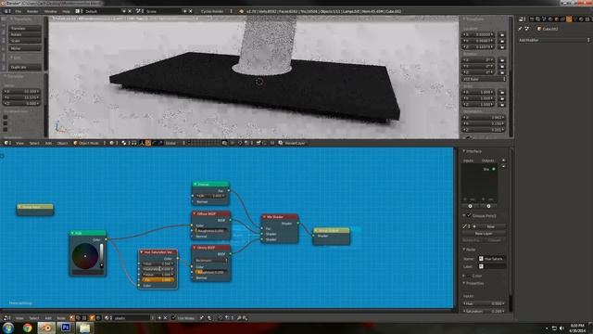Select the shader node tree type icon
The height and width of the screenshot is (334, 593).
(72, 317)
